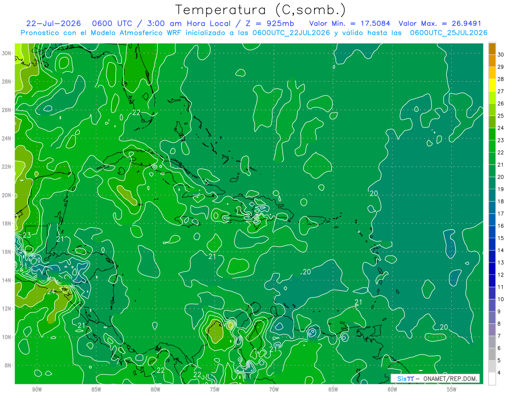Click the '26N' latitude axis label
Viewport: 512px width, 395px height.
(6, 110)
